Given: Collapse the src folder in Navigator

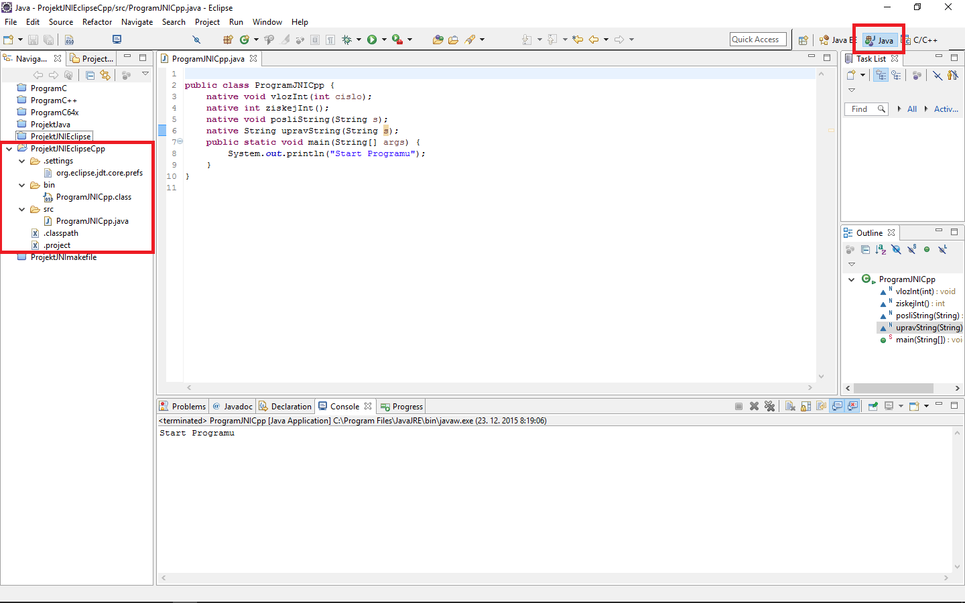Looking at the screenshot, I should click(x=21, y=208).
